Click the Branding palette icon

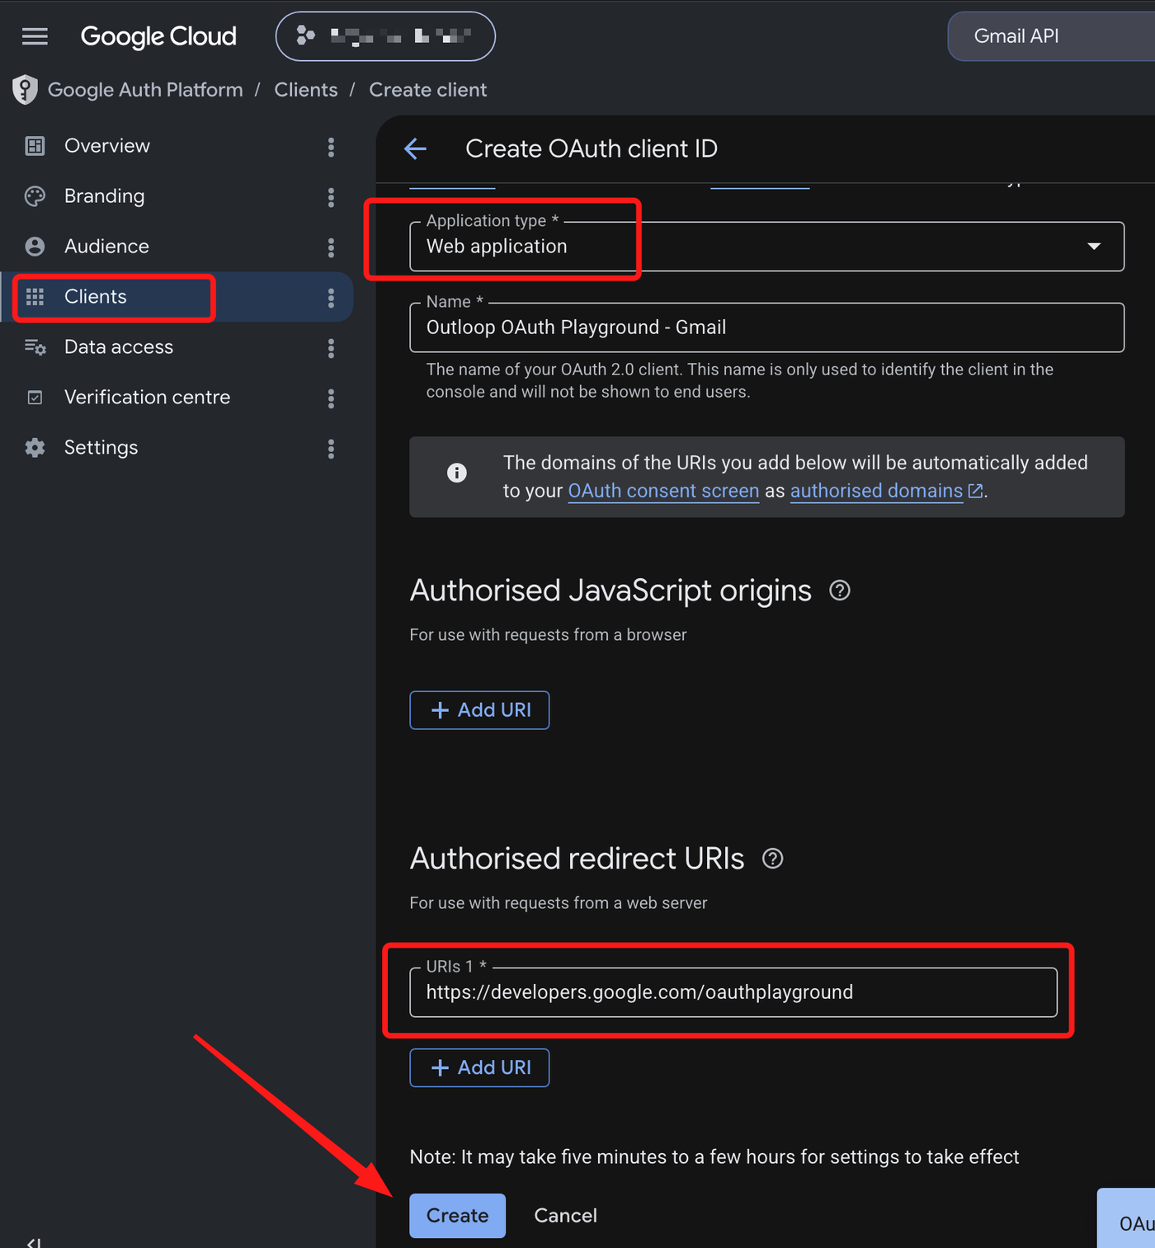(35, 196)
